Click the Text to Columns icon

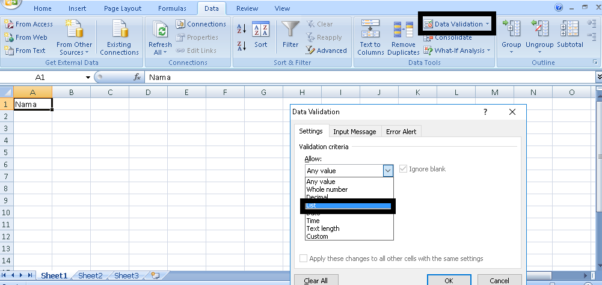(x=370, y=30)
